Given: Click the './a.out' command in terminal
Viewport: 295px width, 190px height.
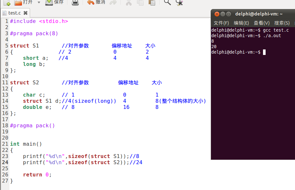Looking at the screenshot, I should tap(272, 36).
